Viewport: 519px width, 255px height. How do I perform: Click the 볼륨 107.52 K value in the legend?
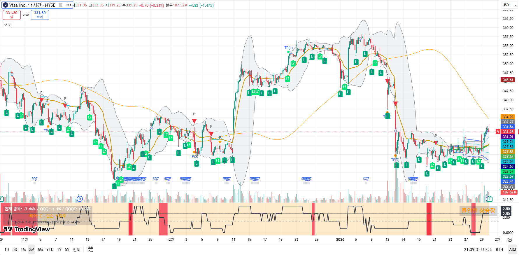click(177, 5)
